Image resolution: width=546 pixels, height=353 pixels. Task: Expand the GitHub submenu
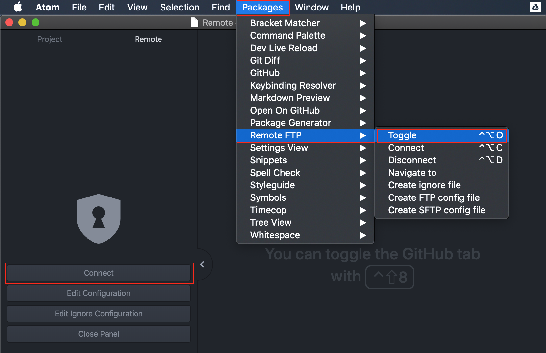(x=305, y=73)
